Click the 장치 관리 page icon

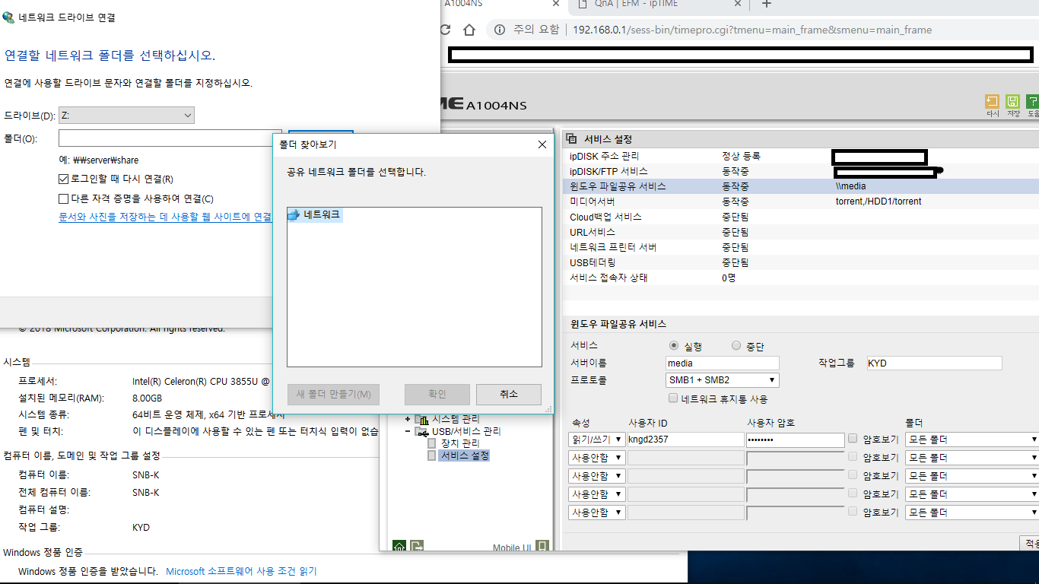(432, 443)
